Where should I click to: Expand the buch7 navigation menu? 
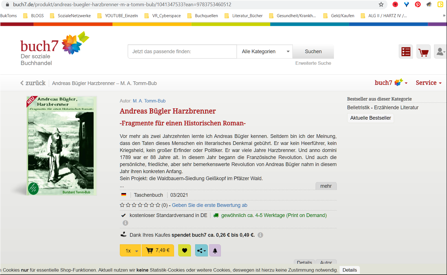click(x=391, y=82)
